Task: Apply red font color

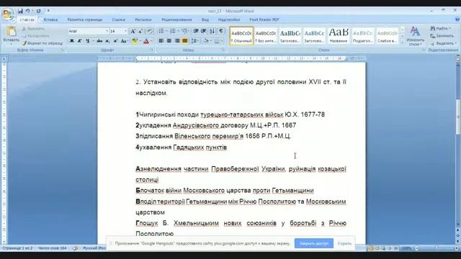Action: click(x=146, y=41)
